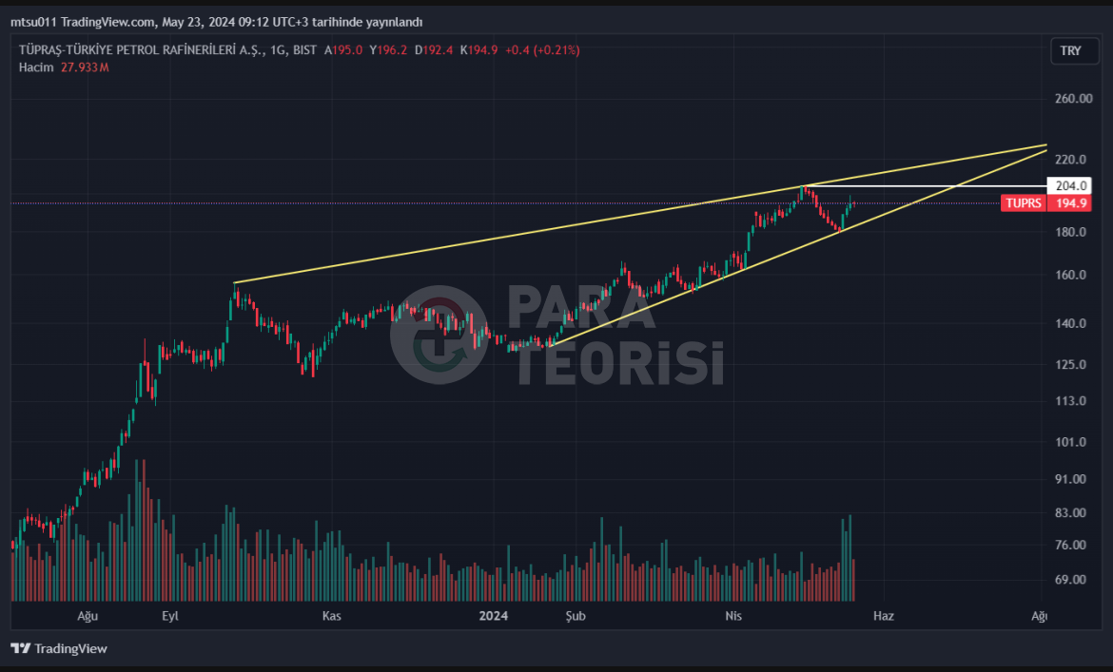This screenshot has width=1113, height=672.
Task: Click the +0.4 (+0.21%) change value
Action: click(542, 50)
